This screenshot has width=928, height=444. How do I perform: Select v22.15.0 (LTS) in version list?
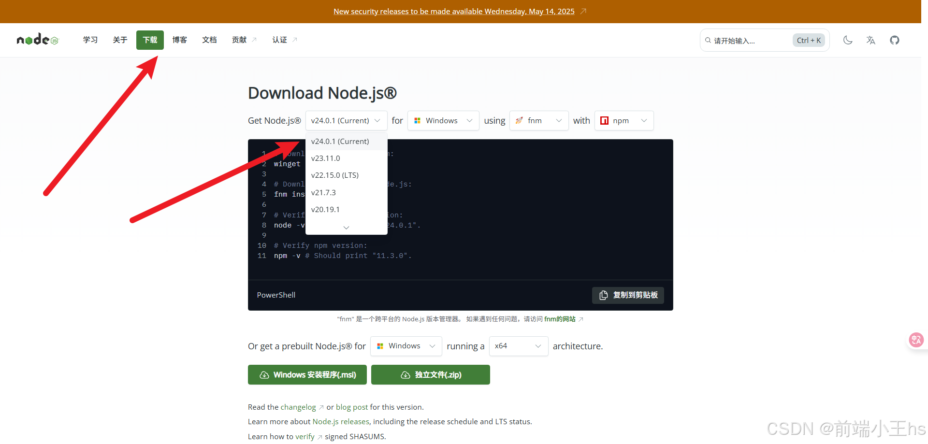tap(347, 175)
